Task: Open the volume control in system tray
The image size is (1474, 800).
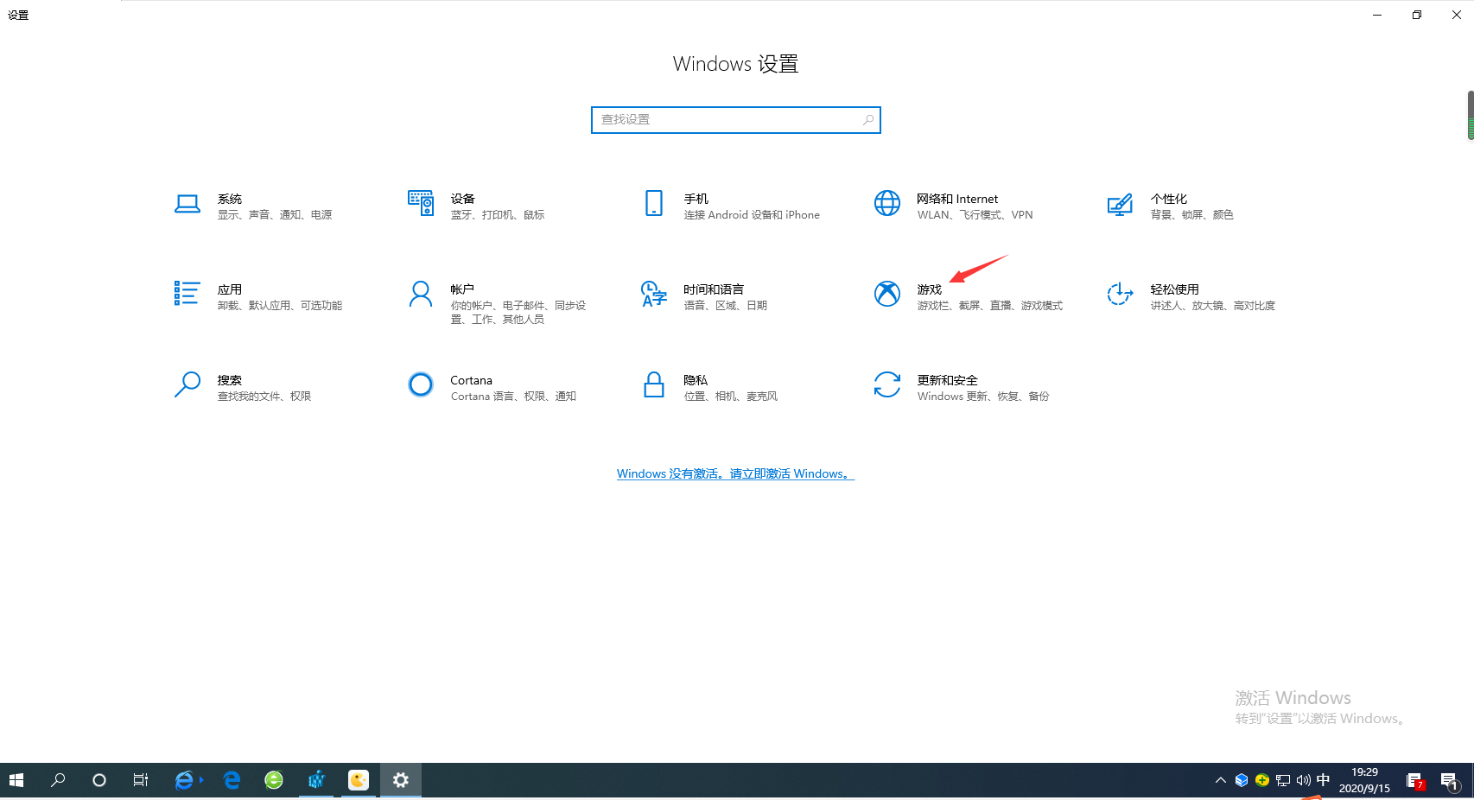Action: coord(1303,780)
